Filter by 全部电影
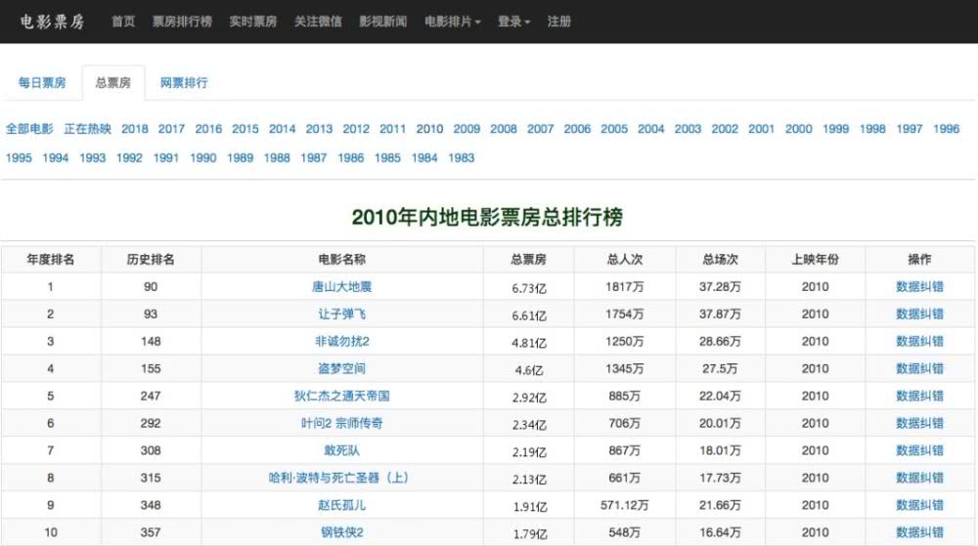 pyautogui.click(x=29, y=128)
